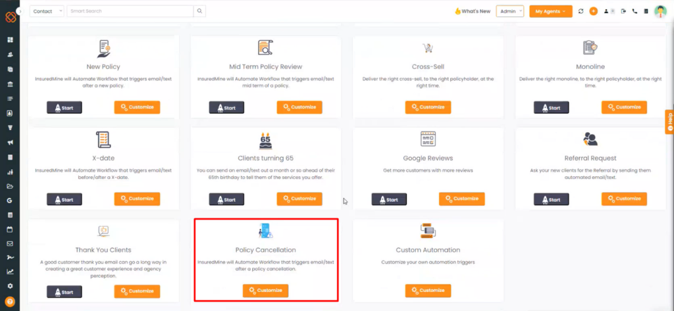This screenshot has height=311, width=674.
Task: Click the person icon in the header
Action: click(x=606, y=12)
